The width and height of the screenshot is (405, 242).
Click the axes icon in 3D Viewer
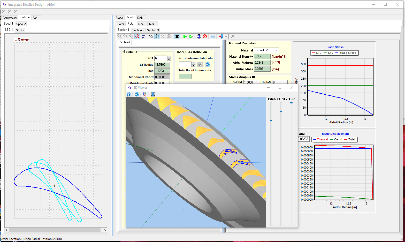coord(144,94)
